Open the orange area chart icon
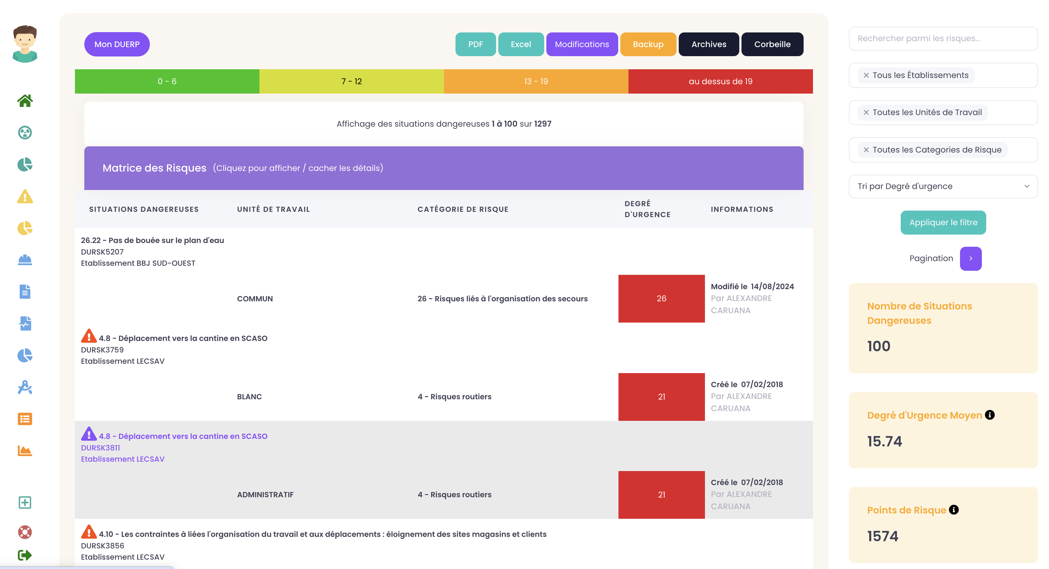The height and width of the screenshot is (569, 1049). (x=25, y=450)
